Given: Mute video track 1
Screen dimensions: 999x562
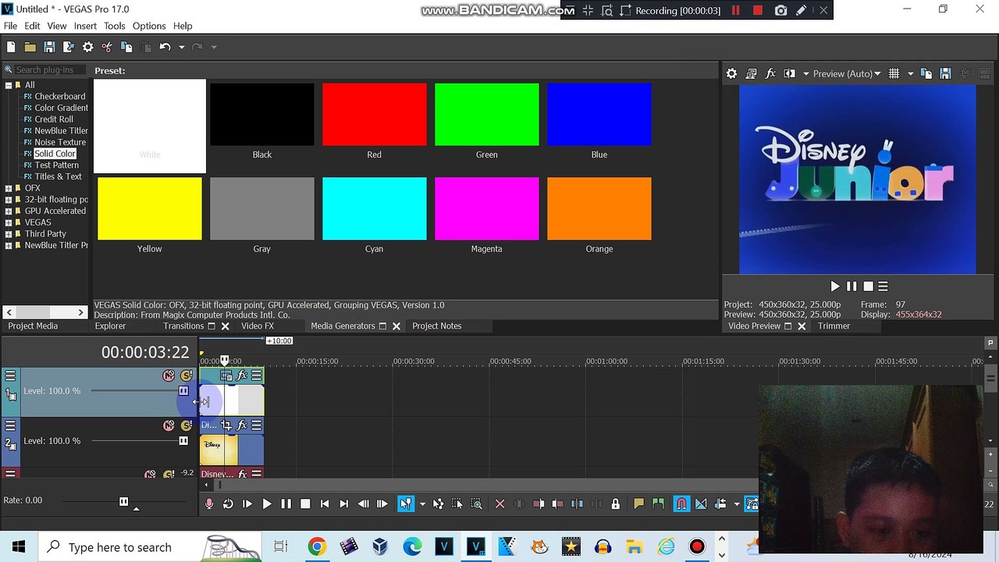Looking at the screenshot, I should coord(169,376).
